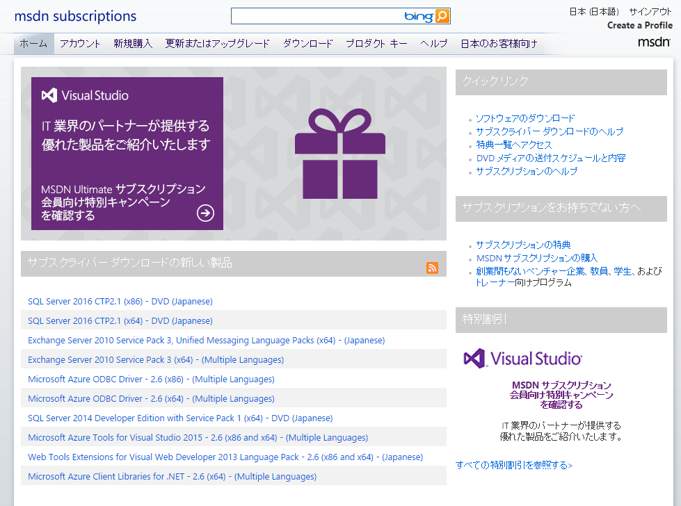The width and height of the screenshot is (681, 506).
Task: Open the ダウンロード menu item
Action: pos(308,43)
